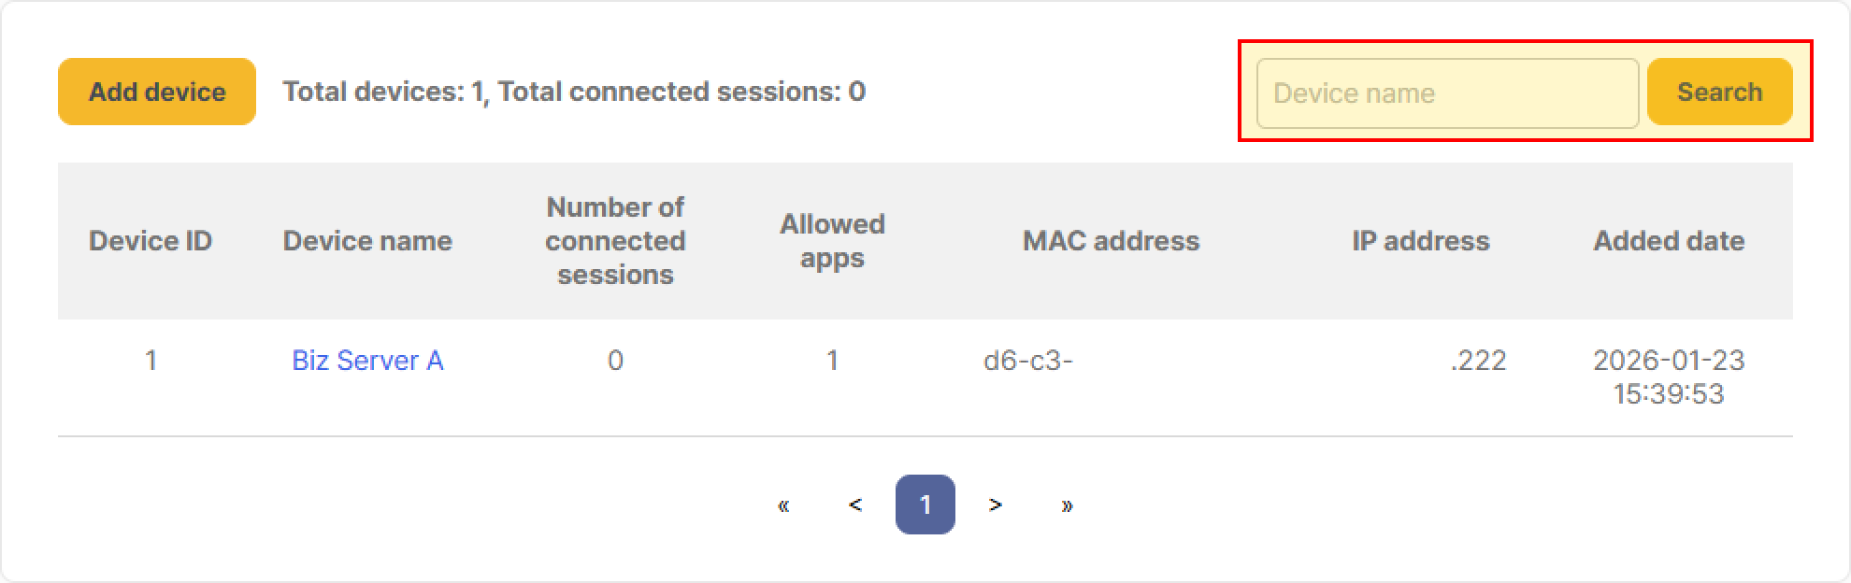Click the MAC address column header
This screenshot has width=1851, height=583.
(x=1111, y=241)
